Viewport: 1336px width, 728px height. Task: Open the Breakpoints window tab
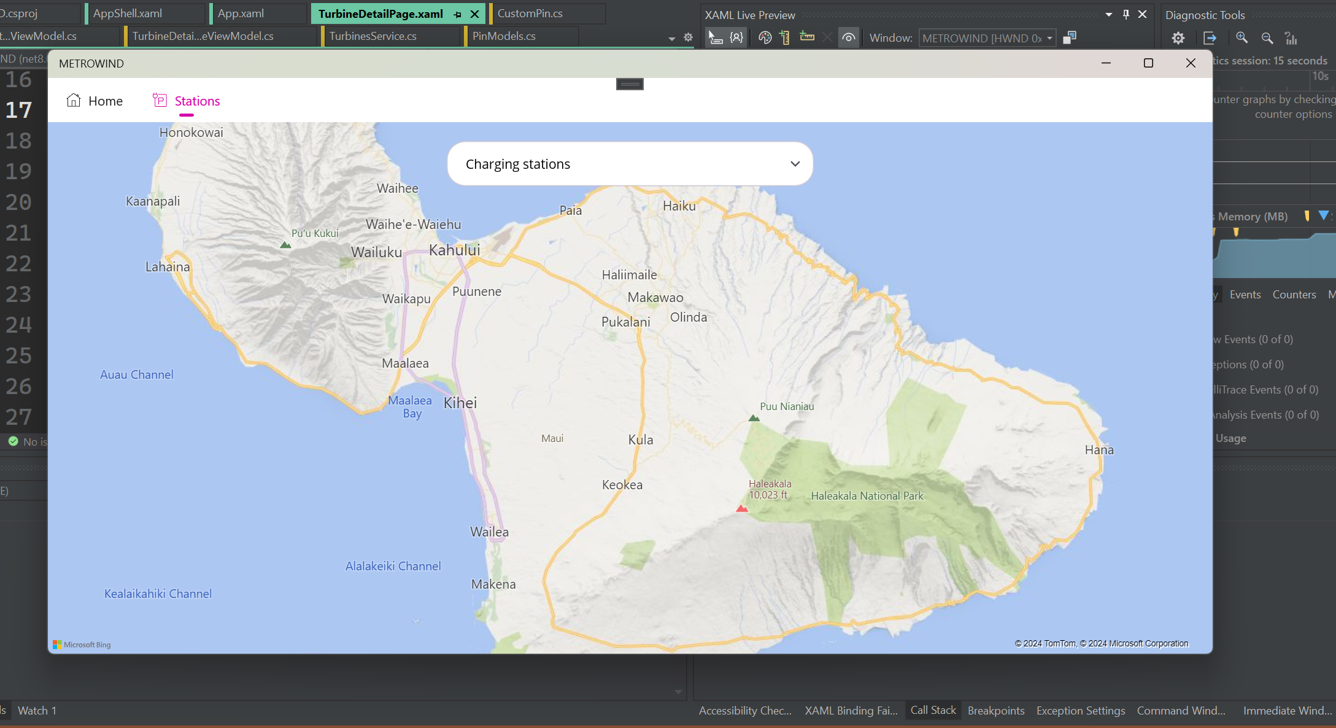tap(996, 711)
